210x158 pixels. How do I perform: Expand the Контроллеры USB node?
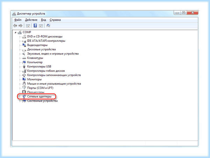tap(20, 67)
